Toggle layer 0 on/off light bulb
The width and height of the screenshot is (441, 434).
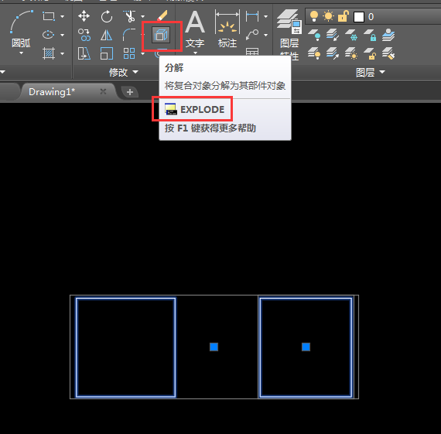pyautogui.click(x=314, y=16)
